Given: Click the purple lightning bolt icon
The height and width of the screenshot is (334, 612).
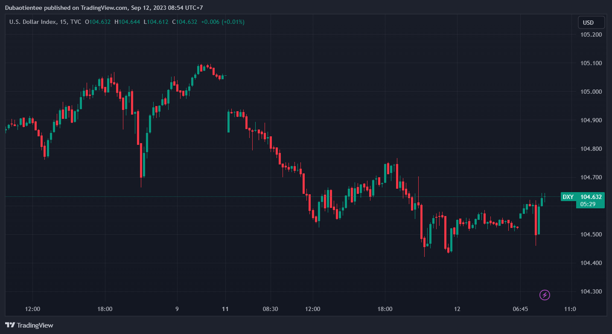Looking at the screenshot, I should click(545, 294).
